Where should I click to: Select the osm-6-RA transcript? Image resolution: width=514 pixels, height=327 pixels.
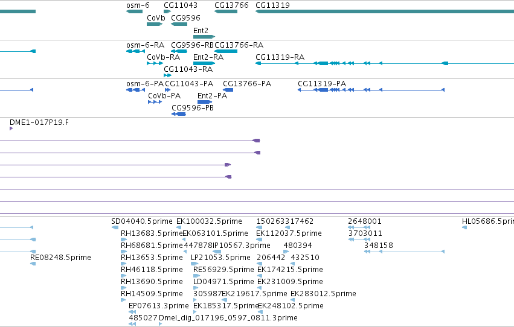[135, 51]
